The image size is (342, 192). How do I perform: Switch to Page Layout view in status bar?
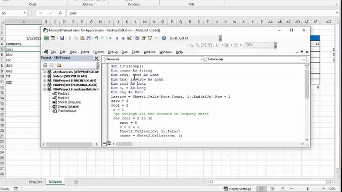point(272,188)
